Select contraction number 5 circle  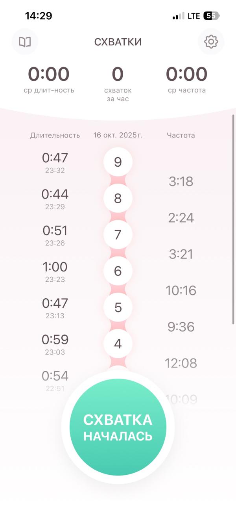118,307
